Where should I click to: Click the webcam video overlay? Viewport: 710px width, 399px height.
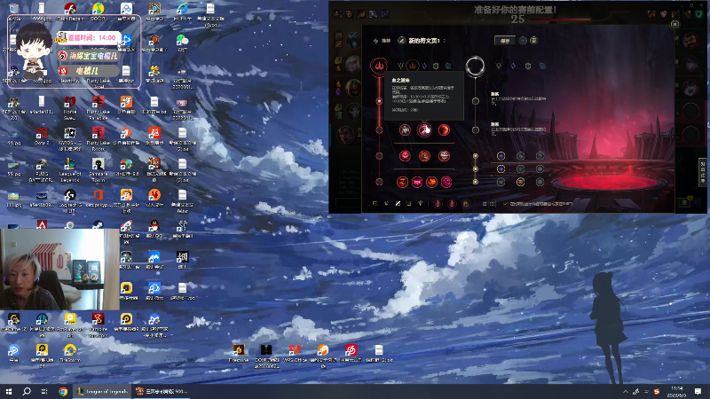[59, 270]
